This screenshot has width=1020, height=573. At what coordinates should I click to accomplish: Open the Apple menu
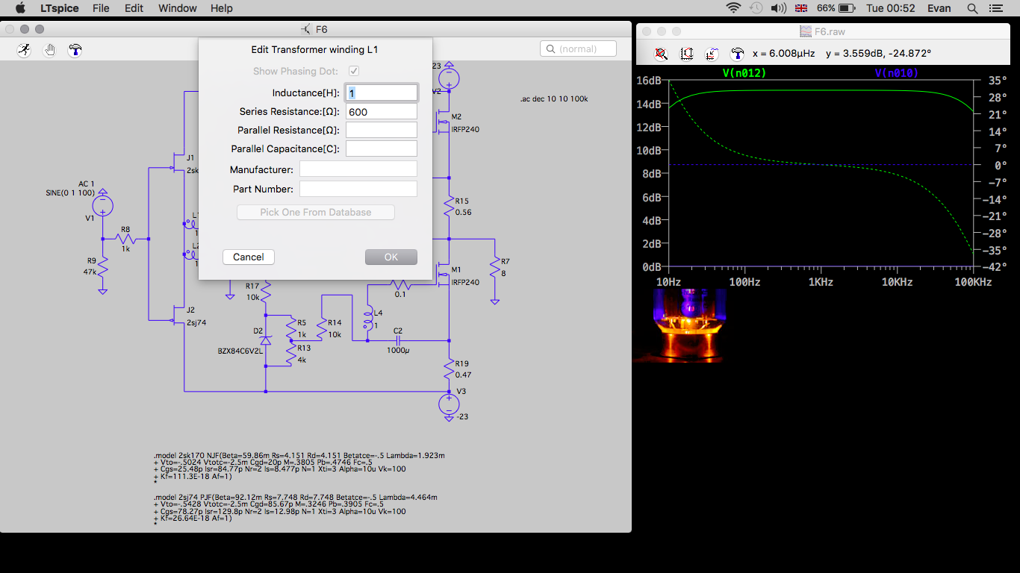click(x=20, y=8)
